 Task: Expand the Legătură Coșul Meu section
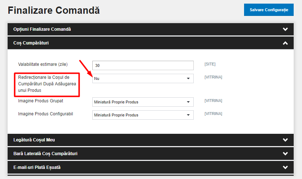(151, 140)
